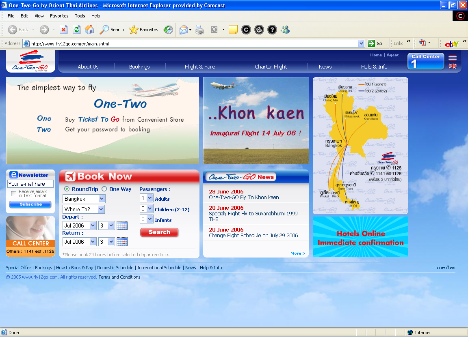Click the Forward arrow button
This screenshot has width=468, height=337.
[44, 30]
